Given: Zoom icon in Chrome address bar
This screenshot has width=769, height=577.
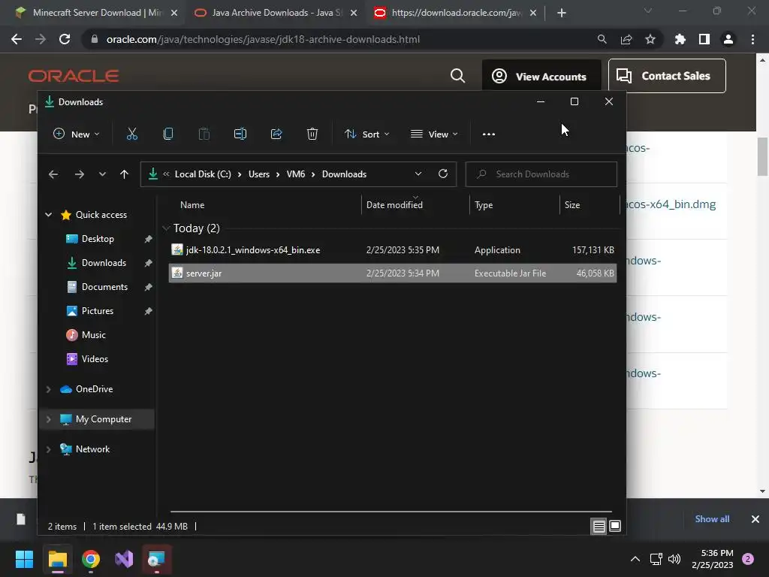Looking at the screenshot, I should 602,39.
